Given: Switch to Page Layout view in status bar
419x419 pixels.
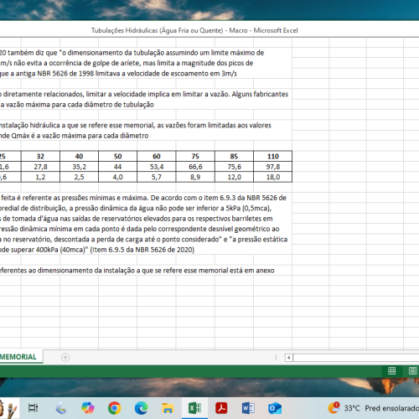Looking at the screenshot, I should (413, 370).
